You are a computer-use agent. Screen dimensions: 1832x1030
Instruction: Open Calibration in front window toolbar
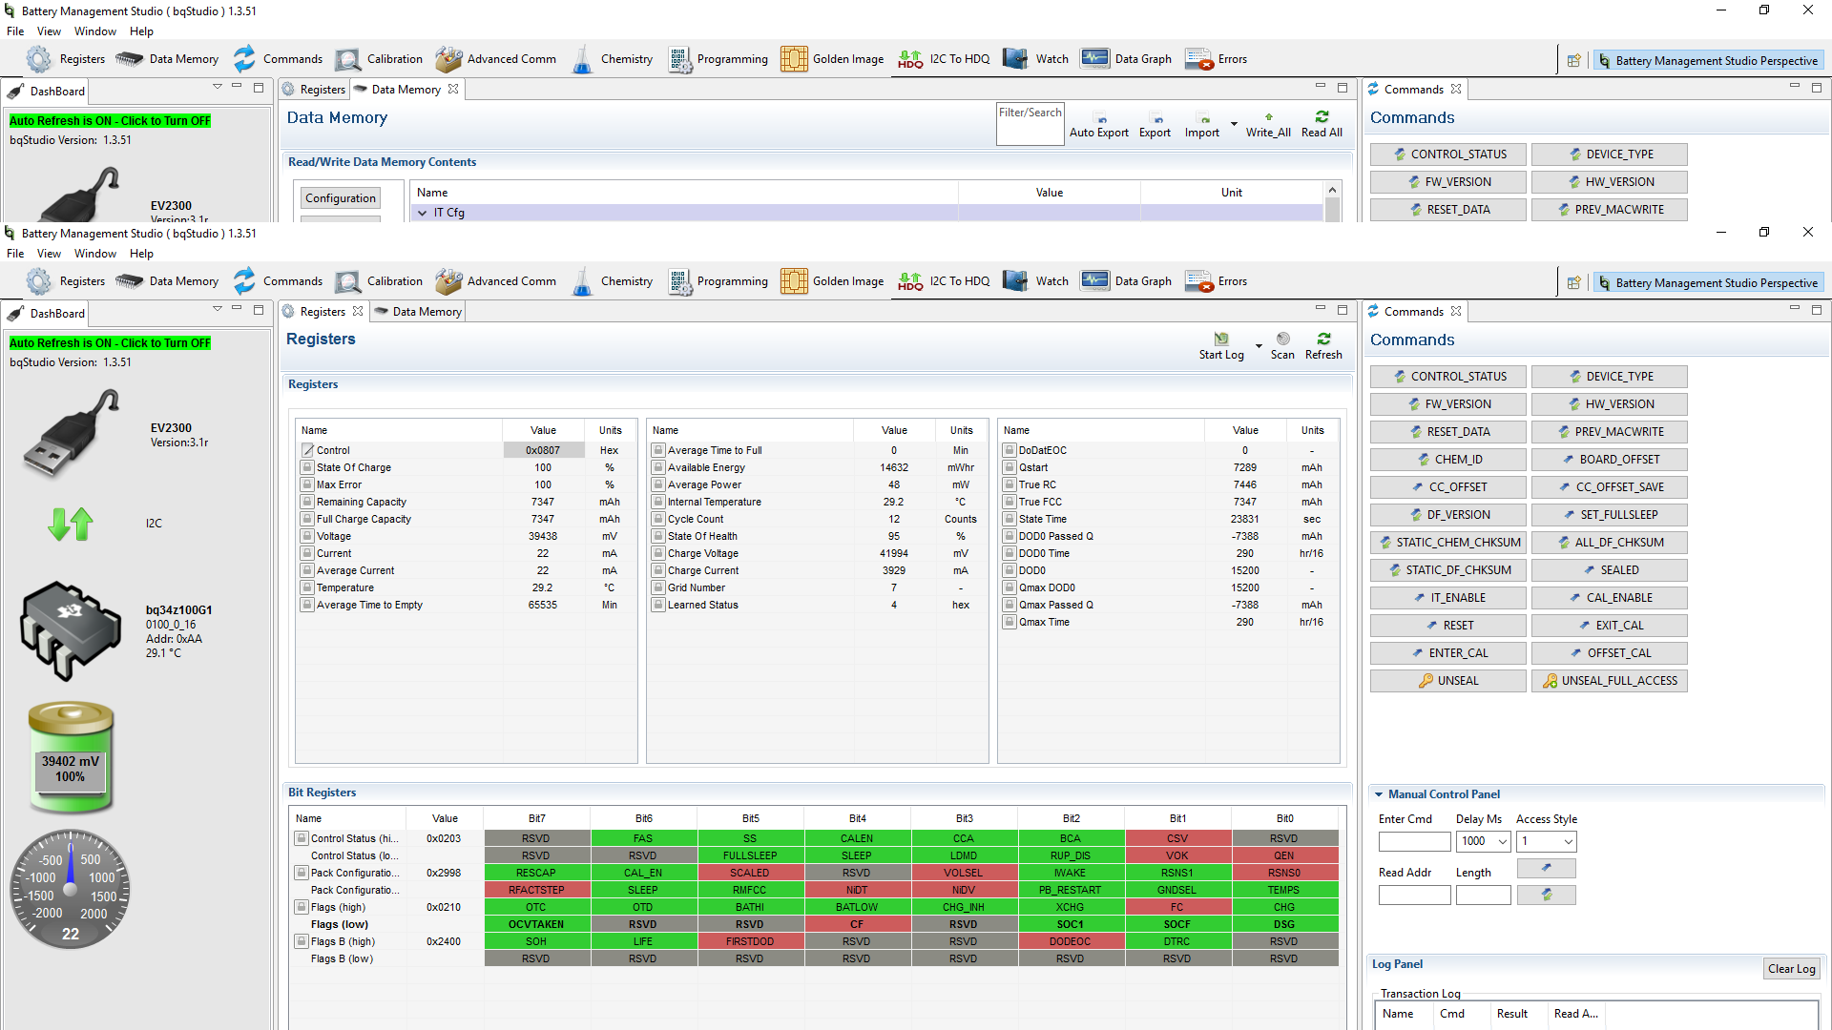379,281
